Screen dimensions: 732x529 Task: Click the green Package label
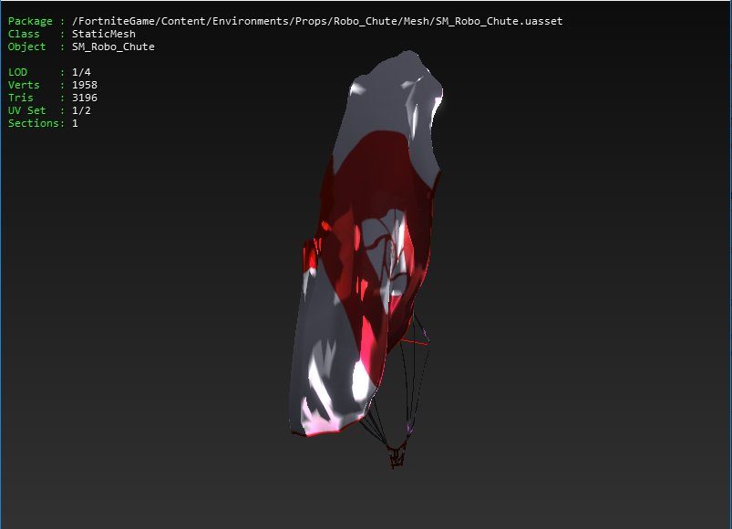(x=30, y=21)
